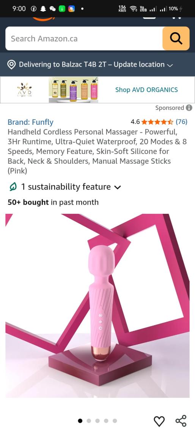Open the main pink massager product image
Screen dimensions: 195x433
(97, 306)
